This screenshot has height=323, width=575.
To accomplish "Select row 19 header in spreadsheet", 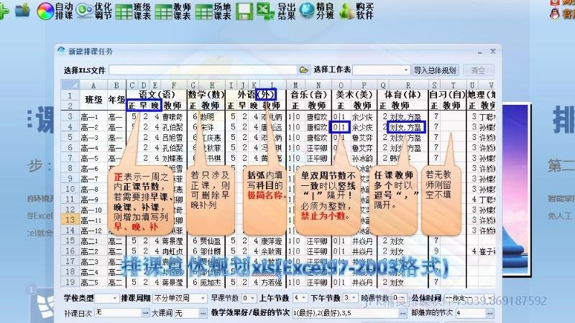I will coord(70,282).
